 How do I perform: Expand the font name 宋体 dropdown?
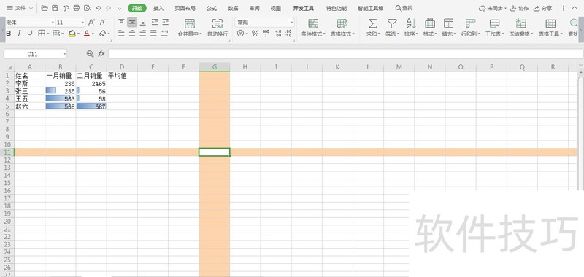click(x=52, y=23)
